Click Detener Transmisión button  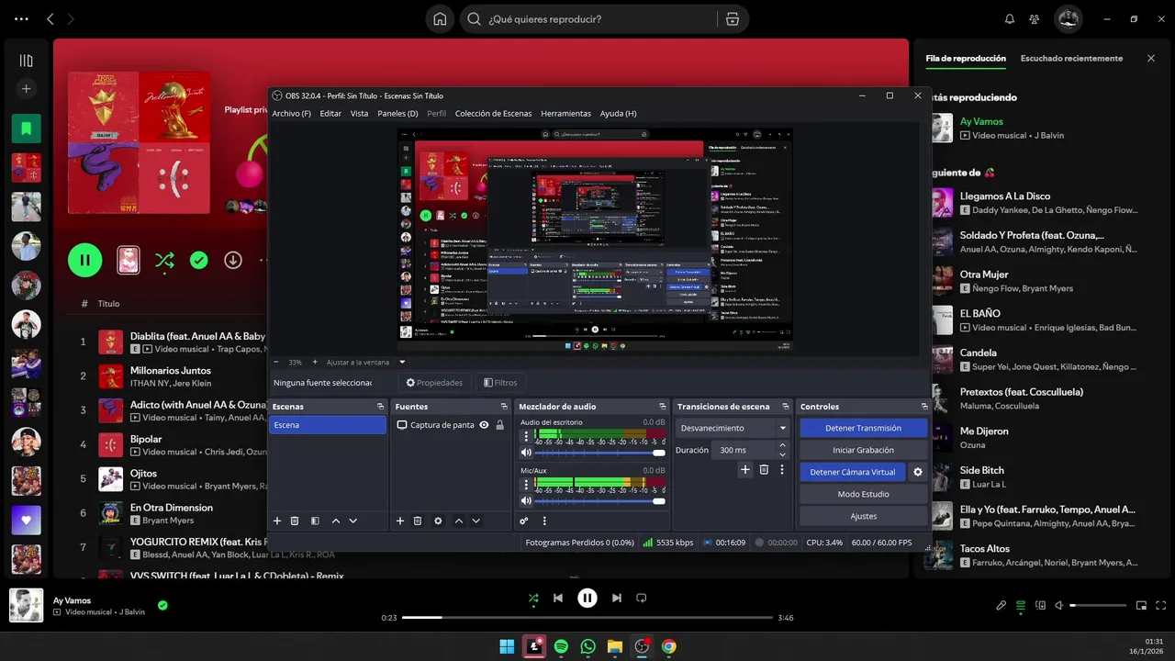click(x=863, y=428)
